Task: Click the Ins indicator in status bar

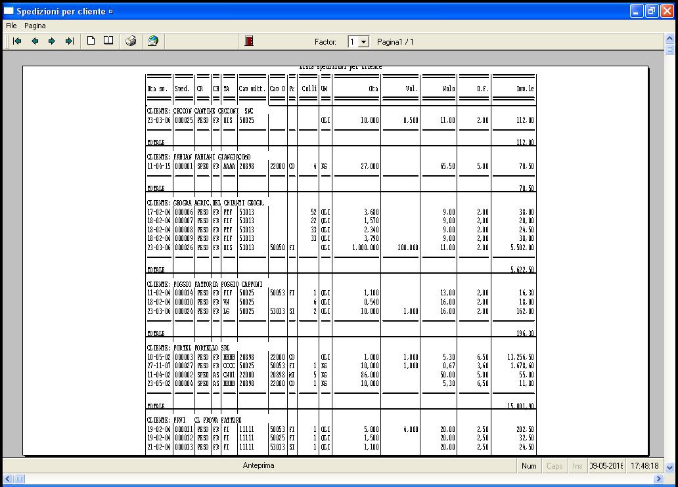Action: (x=577, y=466)
